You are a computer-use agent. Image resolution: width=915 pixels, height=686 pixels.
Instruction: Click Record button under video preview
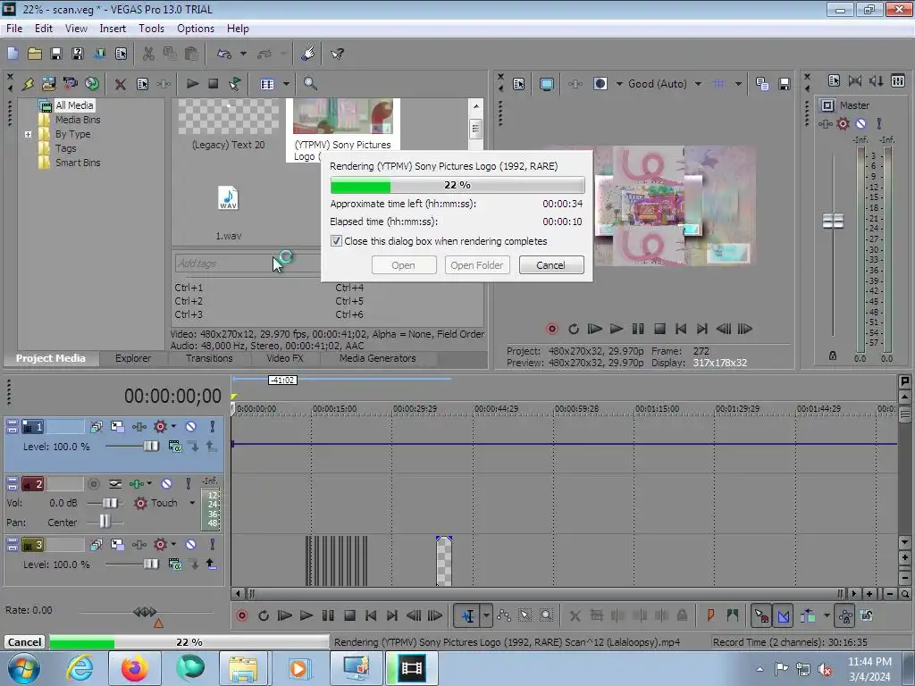[551, 329]
